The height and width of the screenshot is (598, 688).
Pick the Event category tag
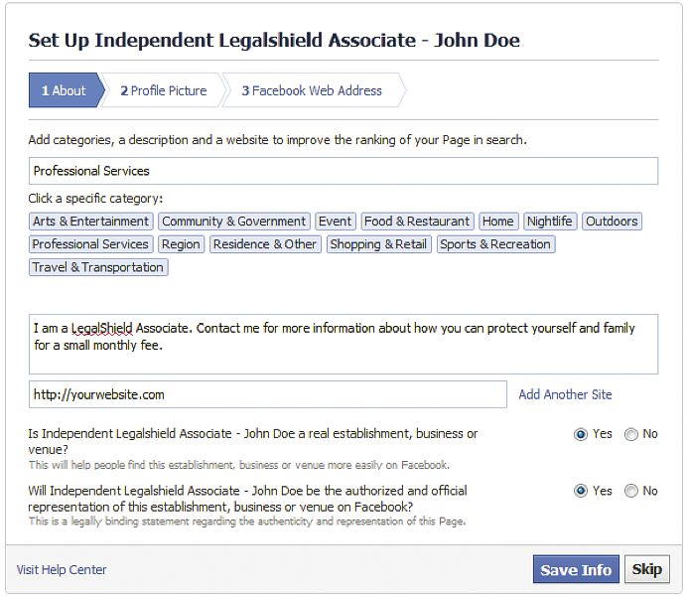point(336,222)
